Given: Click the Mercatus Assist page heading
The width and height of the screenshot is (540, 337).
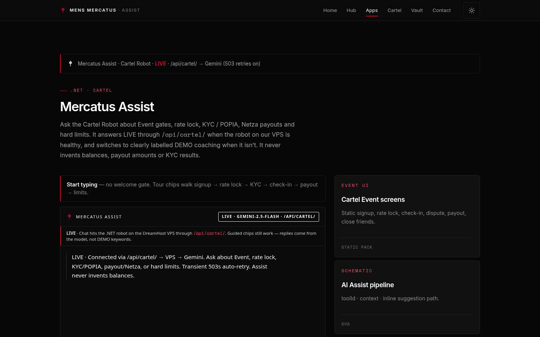Looking at the screenshot, I should (107, 107).
